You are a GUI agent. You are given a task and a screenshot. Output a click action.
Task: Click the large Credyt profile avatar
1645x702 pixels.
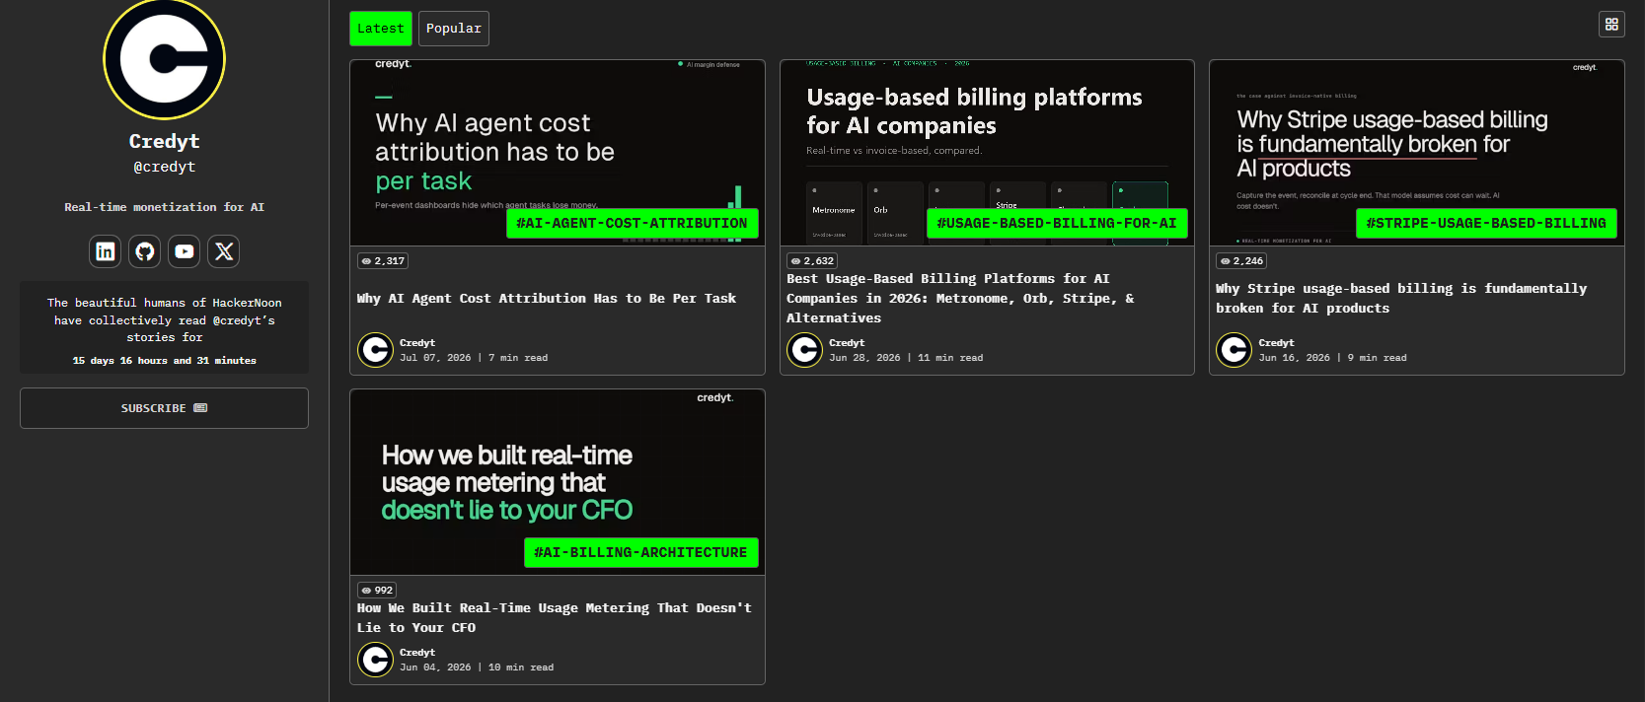(x=165, y=59)
